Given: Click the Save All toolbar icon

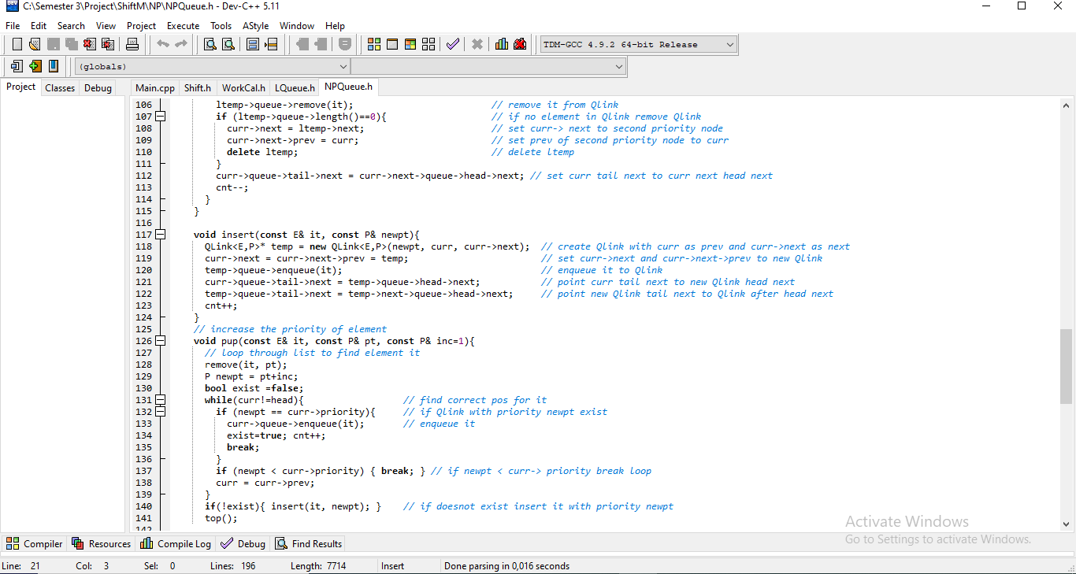Looking at the screenshot, I should point(71,44).
